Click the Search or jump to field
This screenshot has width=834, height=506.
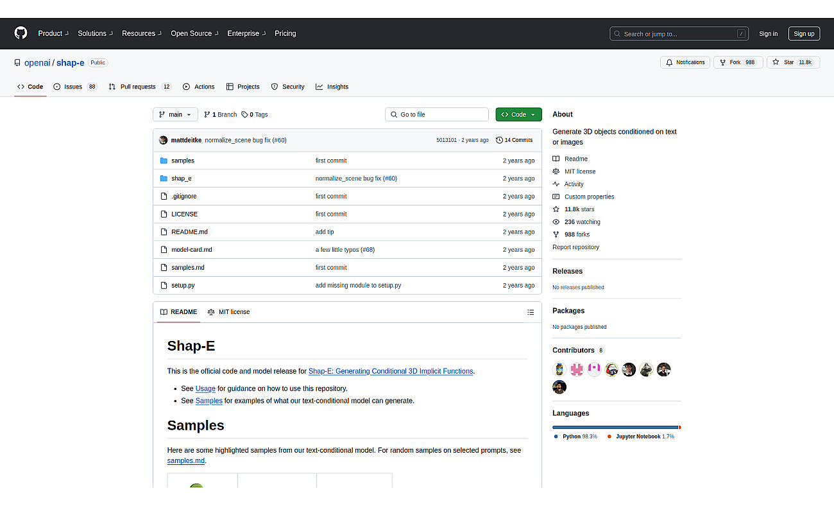679,34
